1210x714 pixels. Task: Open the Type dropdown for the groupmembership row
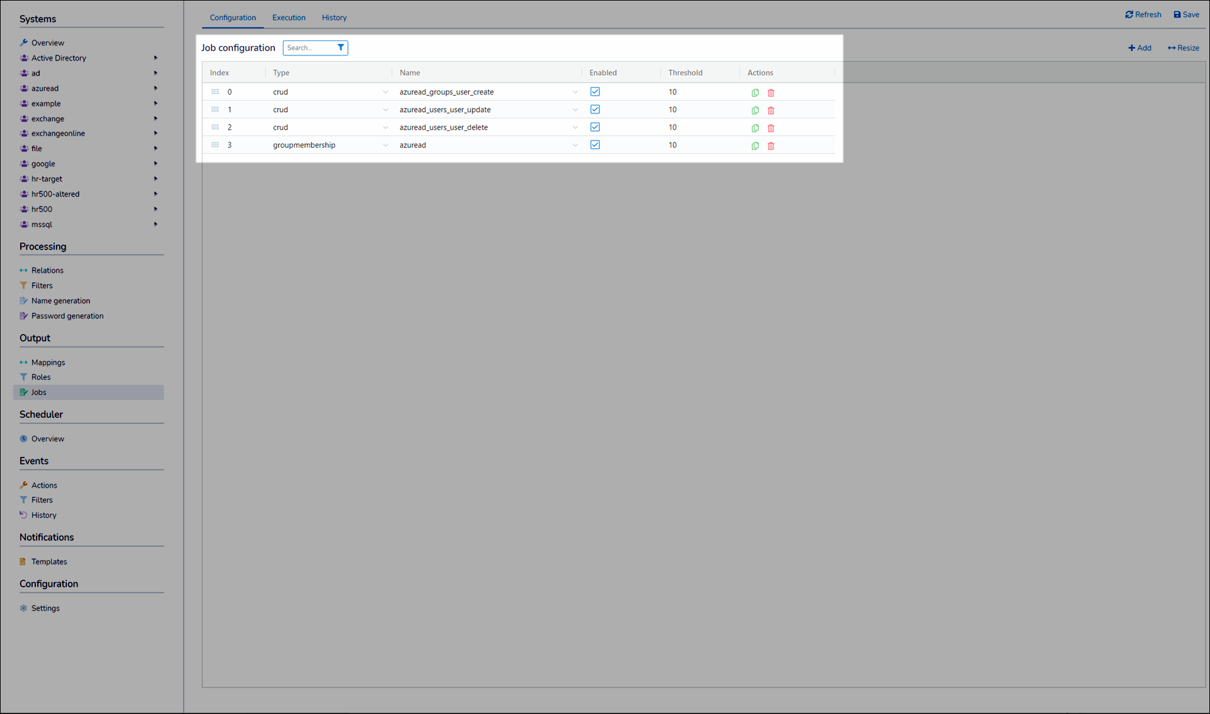(x=385, y=146)
